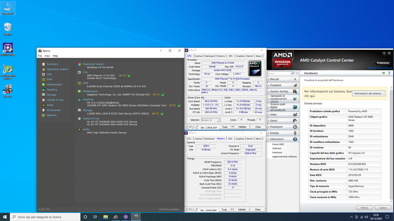The image size is (394, 221).
Task: Click Preferenze button in Catalyst
Action: point(383,63)
